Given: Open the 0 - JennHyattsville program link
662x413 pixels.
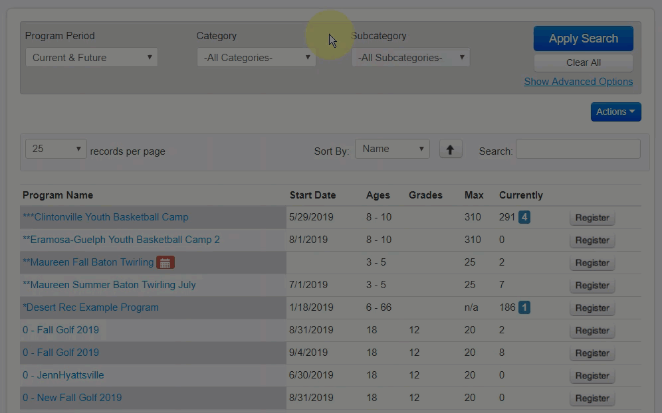Looking at the screenshot, I should pos(63,375).
